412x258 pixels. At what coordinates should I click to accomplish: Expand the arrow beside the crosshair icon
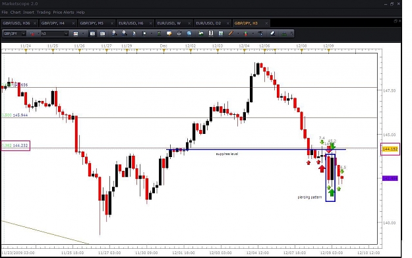[152, 34]
